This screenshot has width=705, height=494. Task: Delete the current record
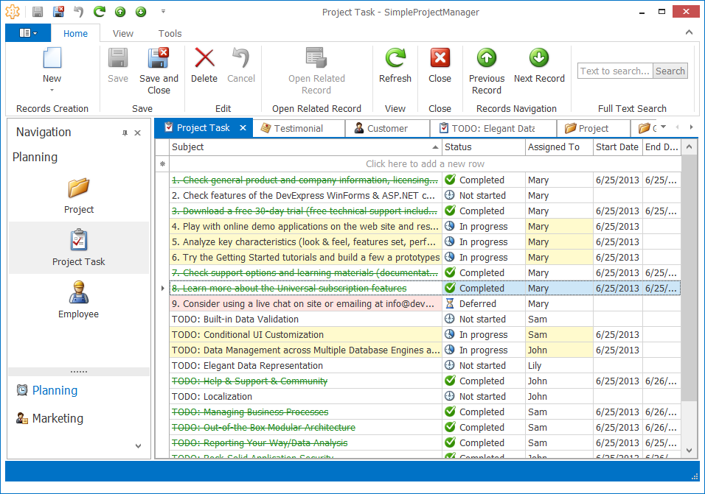204,66
